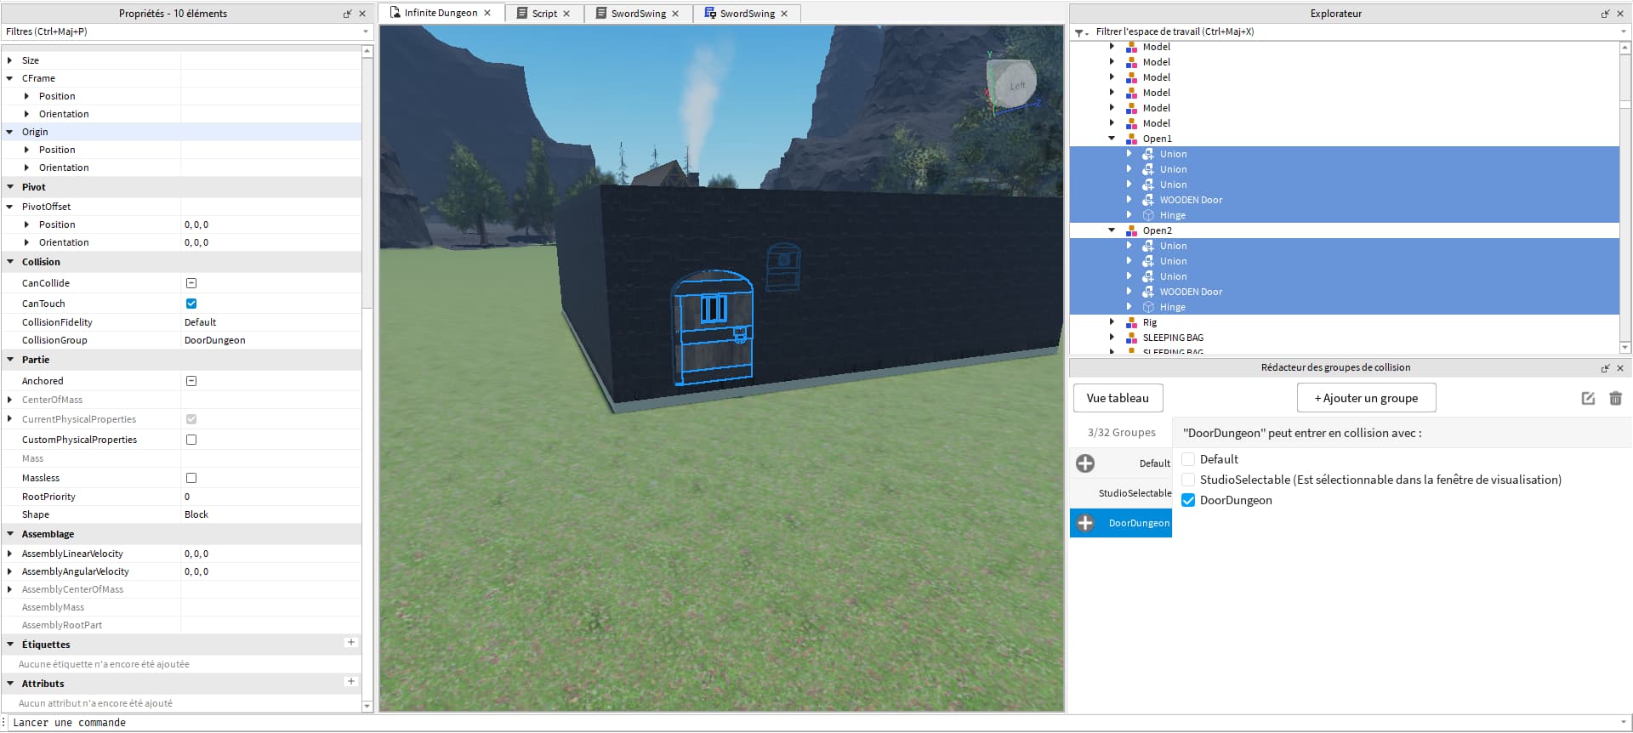Collapse the PivotOffset property
The width and height of the screenshot is (1633, 733).
pyautogui.click(x=9, y=207)
